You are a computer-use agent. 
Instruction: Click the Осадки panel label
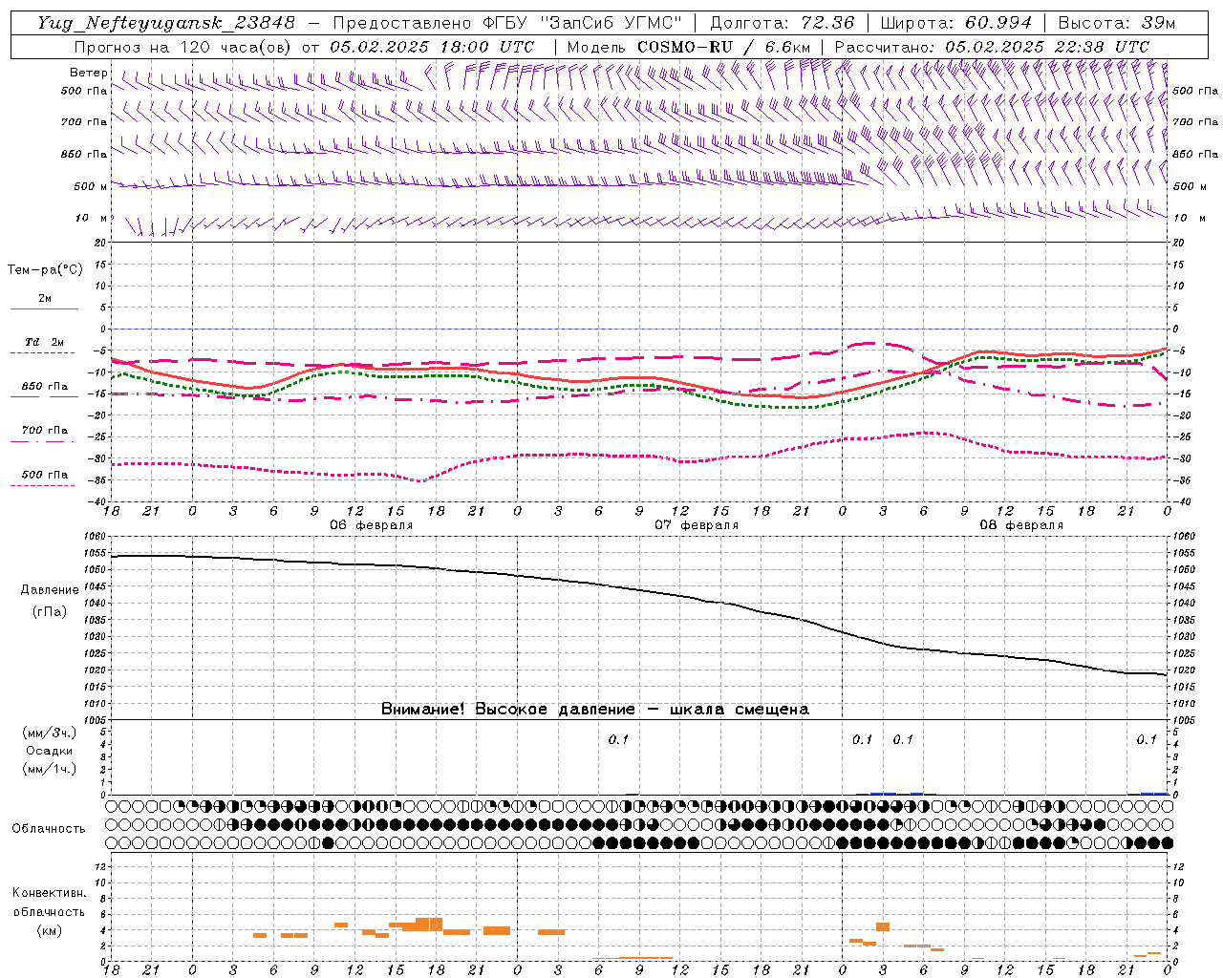[50, 751]
